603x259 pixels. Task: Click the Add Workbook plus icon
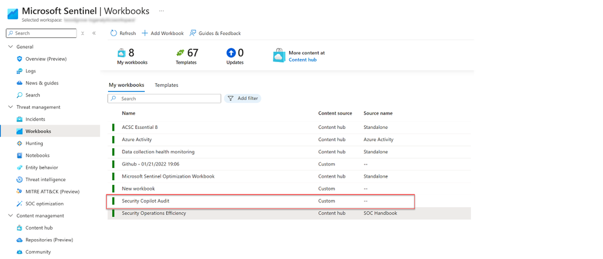click(145, 33)
